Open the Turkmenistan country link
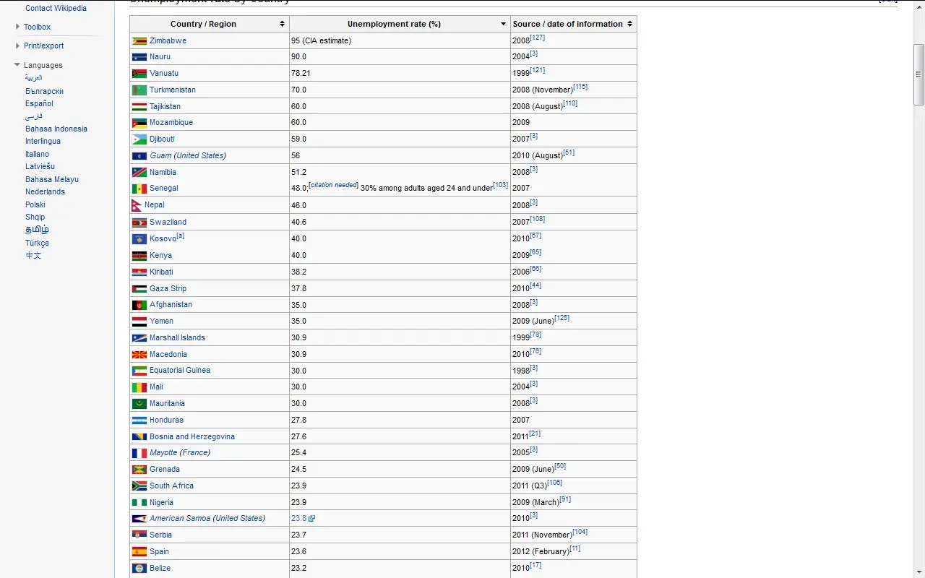The height and width of the screenshot is (578, 925). [x=173, y=90]
